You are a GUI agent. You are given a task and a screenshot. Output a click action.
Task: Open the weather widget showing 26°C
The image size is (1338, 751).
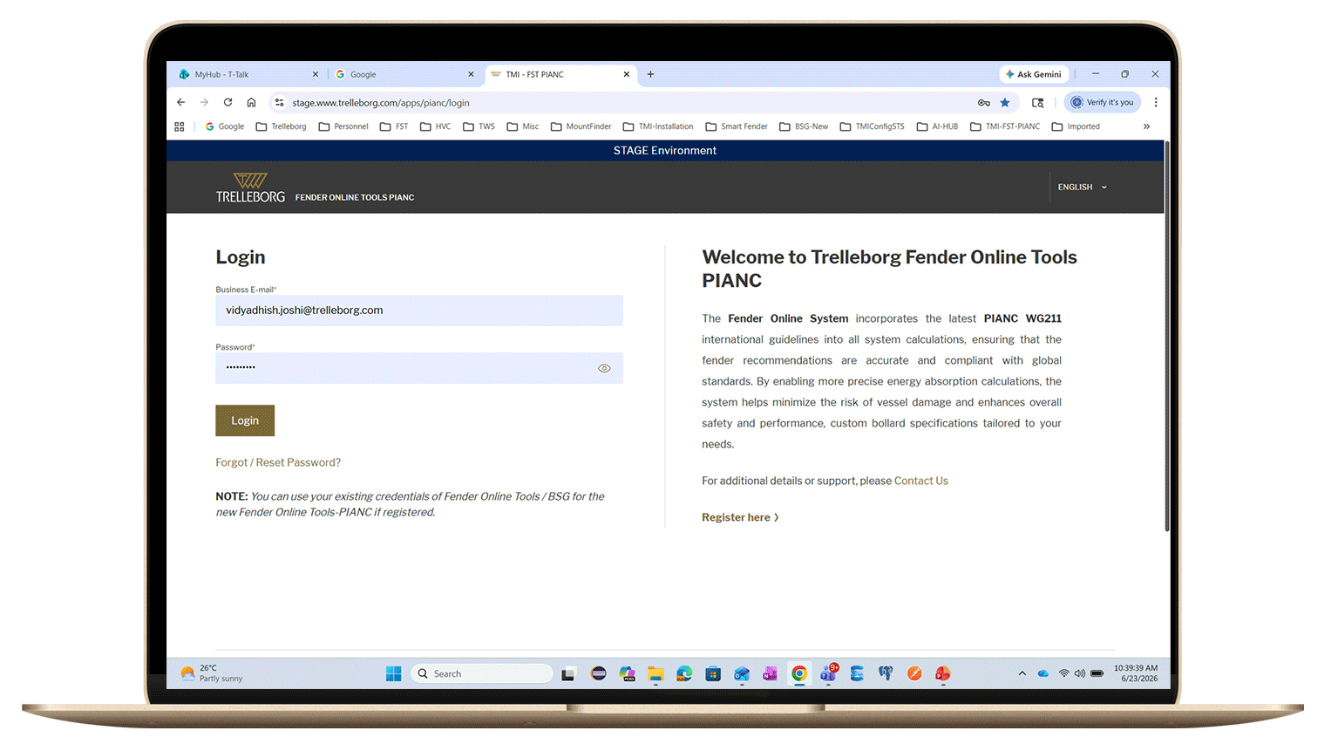tap(212, 673)
